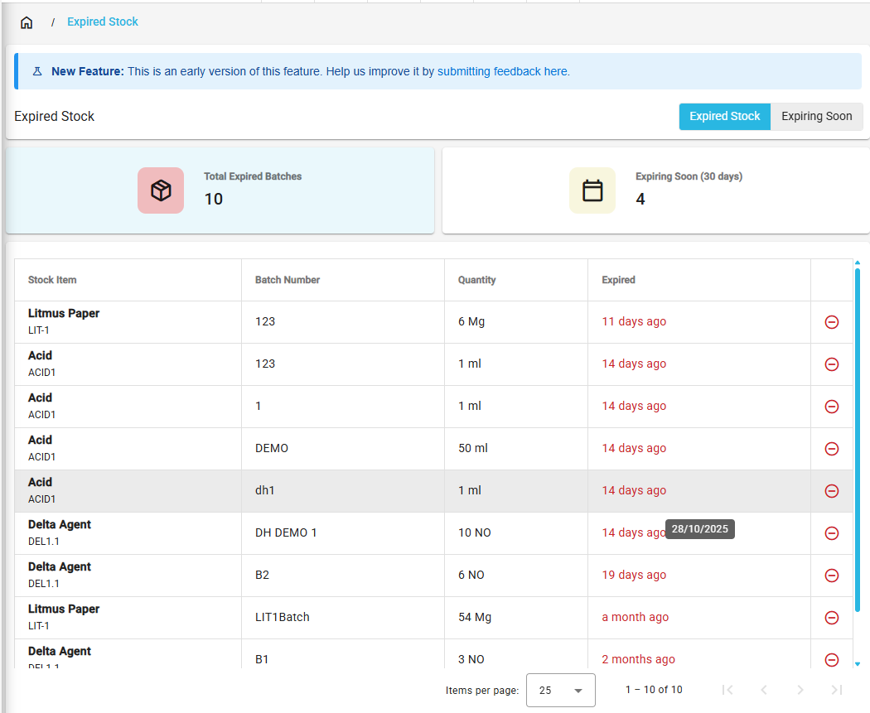Go to home via breadcrumb house icon
The width and height of the screenshot is (870, 713).
[x=26, y=22]
